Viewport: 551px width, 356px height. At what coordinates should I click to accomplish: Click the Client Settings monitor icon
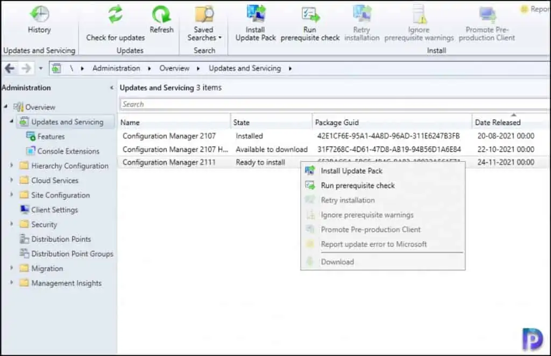coord(25,210)
